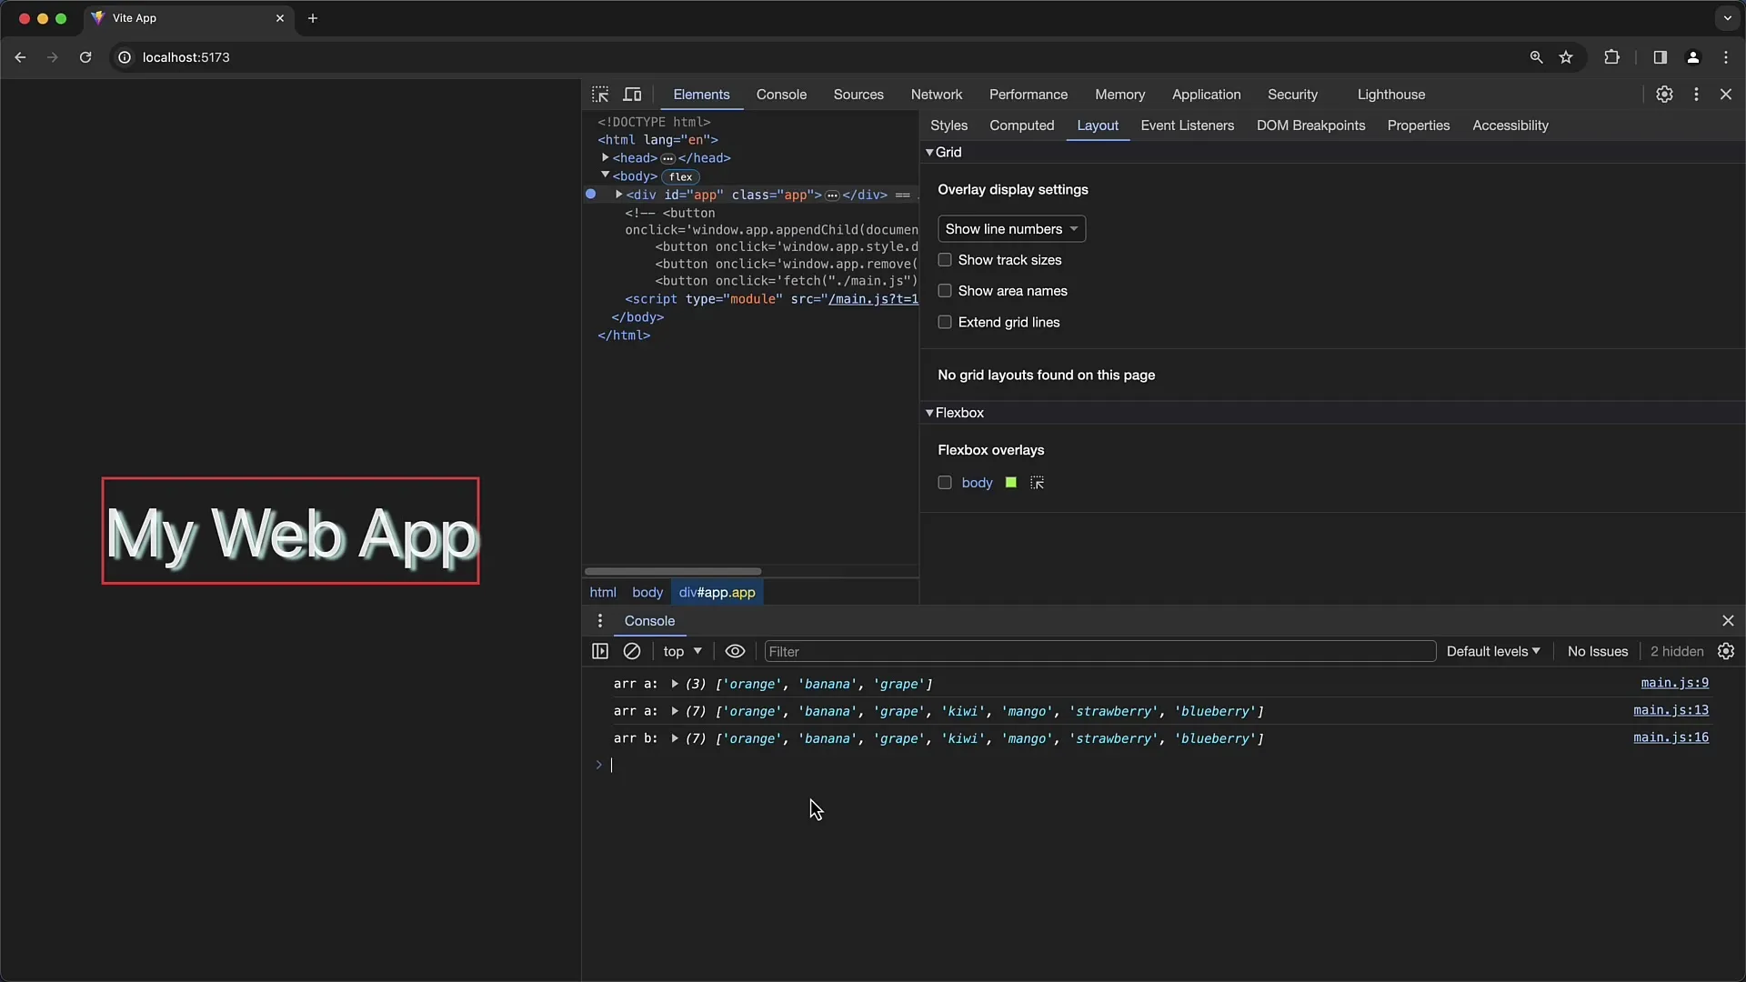Click the No Issues indicator

(1598, 651)
